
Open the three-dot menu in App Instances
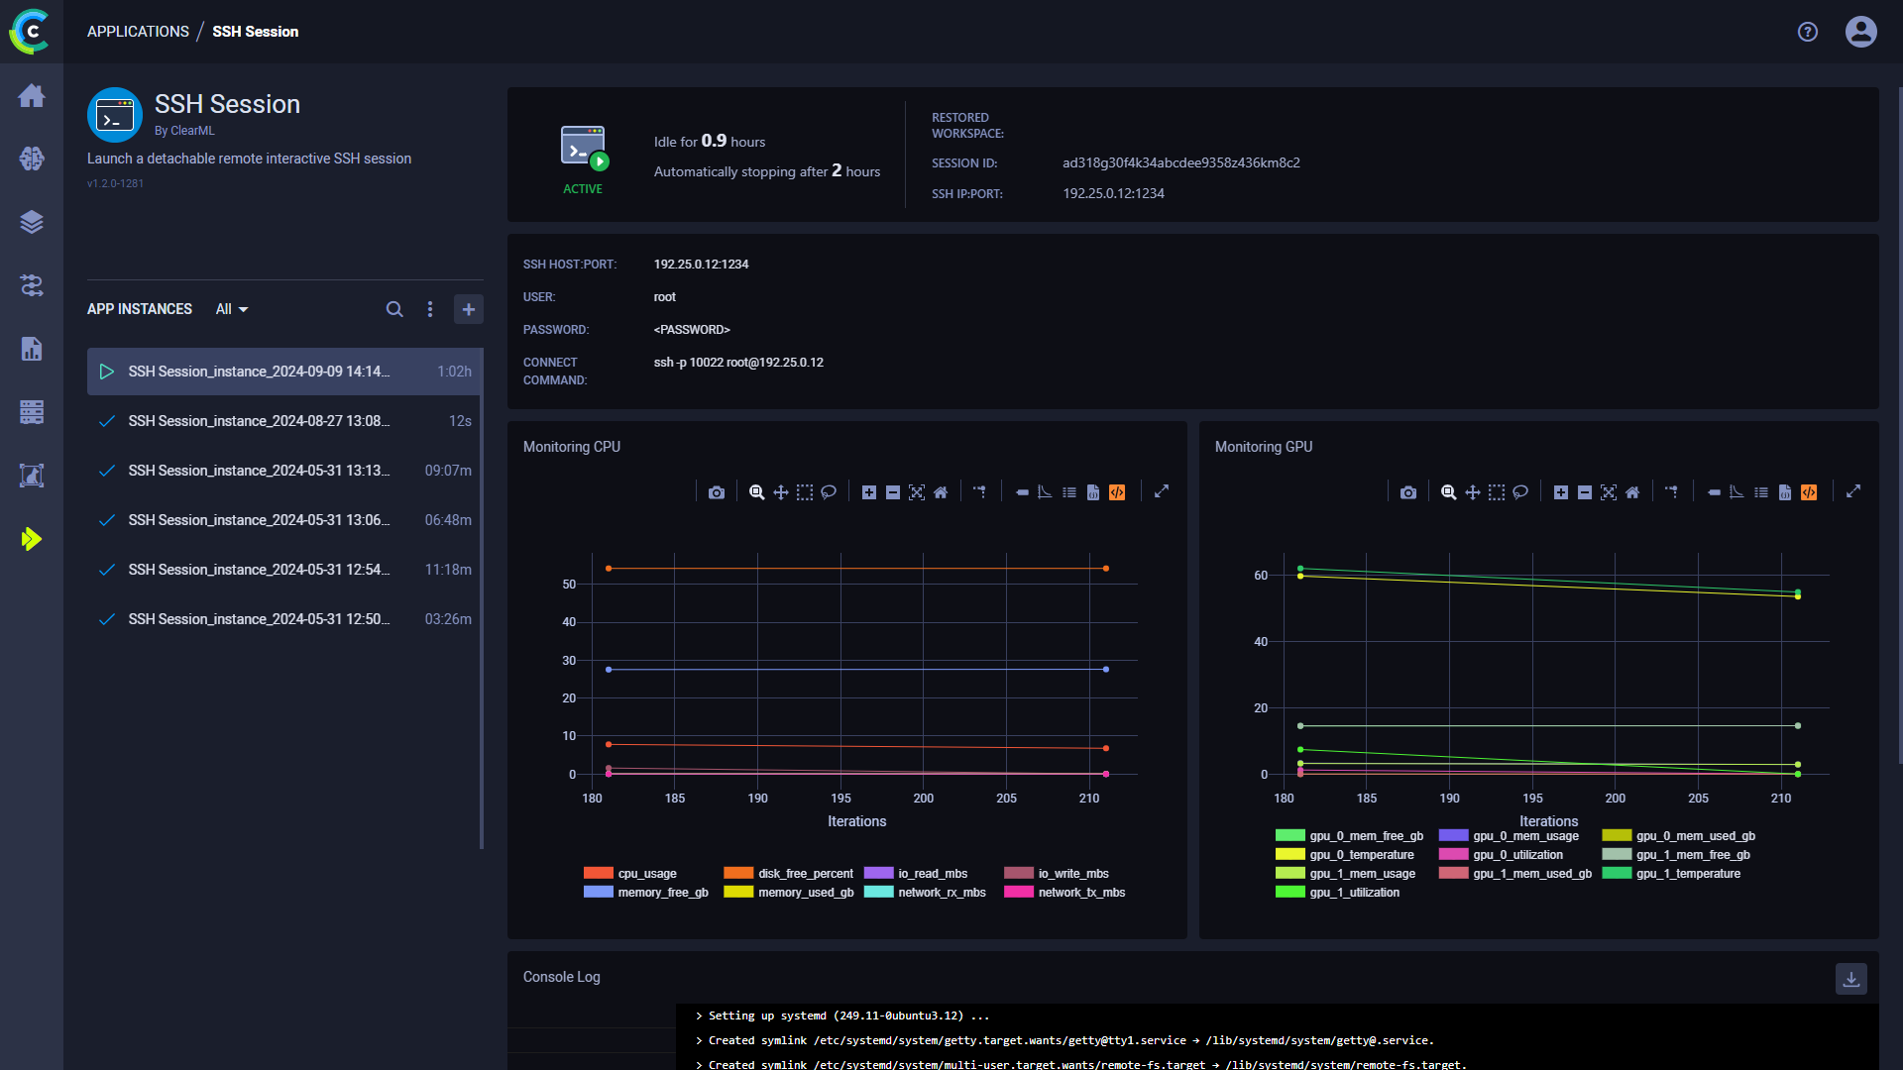431,309
